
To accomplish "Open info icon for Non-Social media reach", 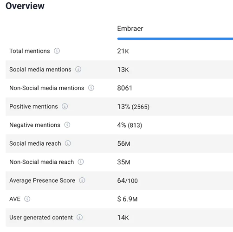I will (x=81, y=162).
